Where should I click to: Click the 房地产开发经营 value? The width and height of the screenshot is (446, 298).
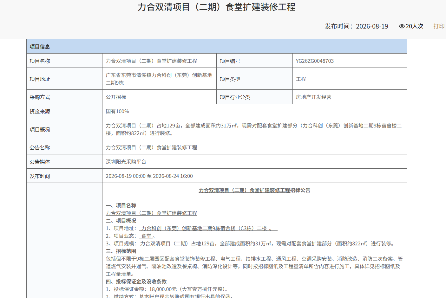[313, 97]
